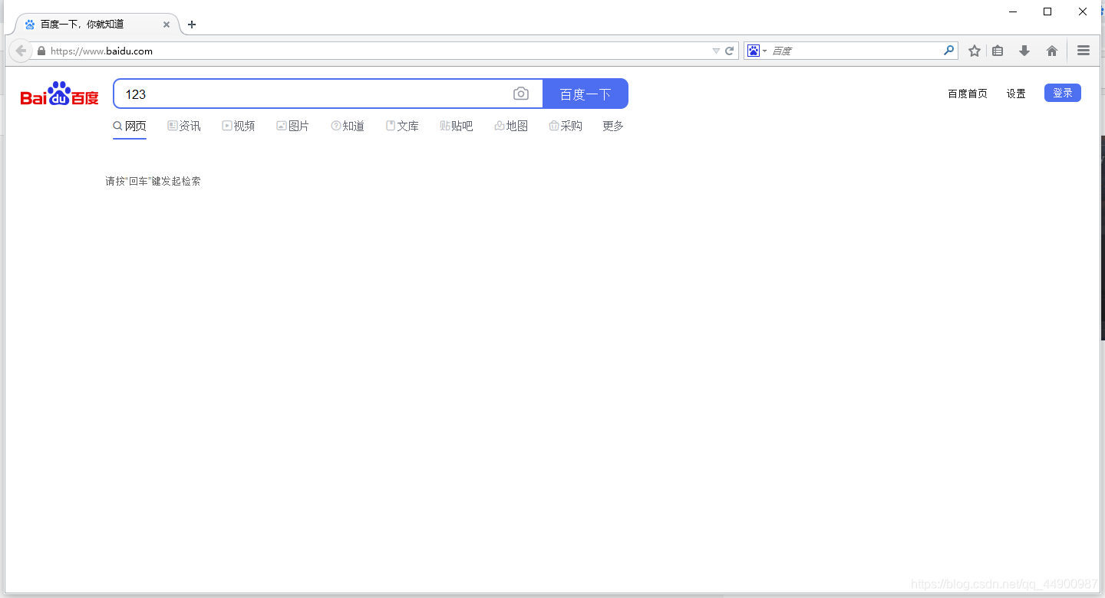Bookmark this page with star icon
This screenshot has height=598, width=1105.
pos(975,51)
